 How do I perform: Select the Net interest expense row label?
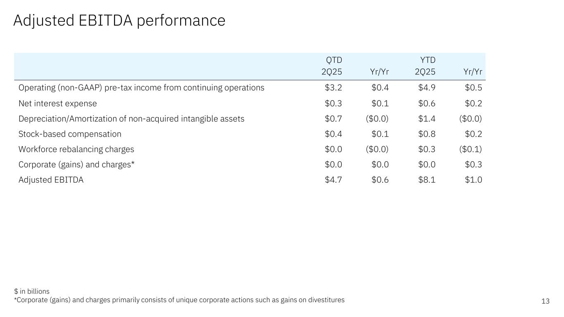[x=57, y=103]
